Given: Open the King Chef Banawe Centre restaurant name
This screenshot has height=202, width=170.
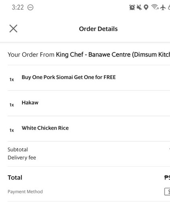Looking at the screenshot, I should [x=113, y=55].
